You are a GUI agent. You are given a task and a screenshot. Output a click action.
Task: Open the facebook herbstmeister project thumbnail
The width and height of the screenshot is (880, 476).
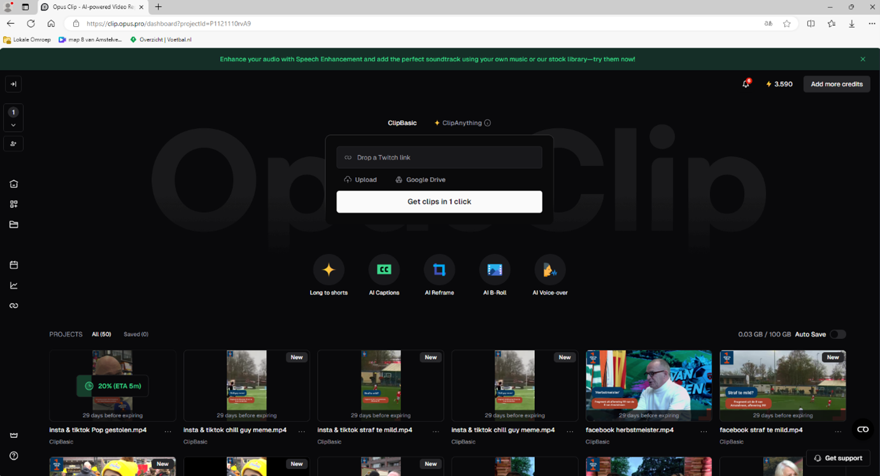[649, 386]
